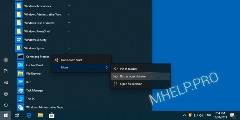Choose Pin to taskbar
This screenshot has height=120, width=240.
click(x=140, y=69)
